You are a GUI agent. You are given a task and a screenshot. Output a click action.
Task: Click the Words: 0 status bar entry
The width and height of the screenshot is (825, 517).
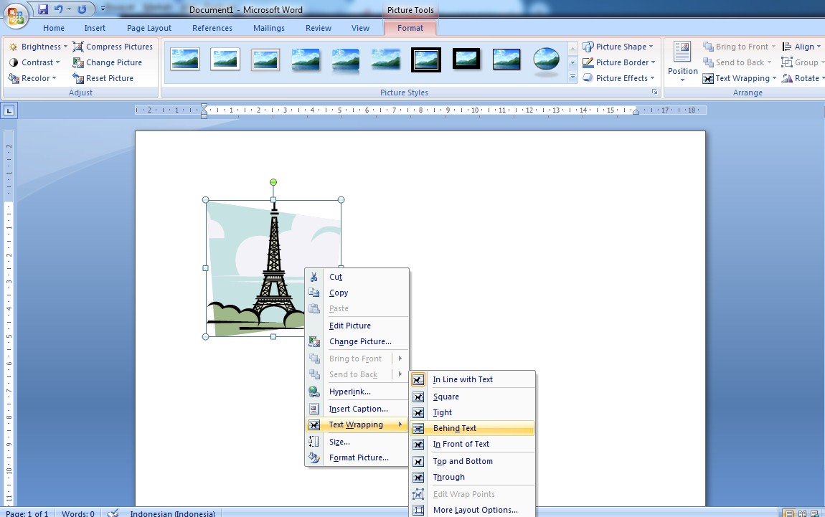point(78,513)
